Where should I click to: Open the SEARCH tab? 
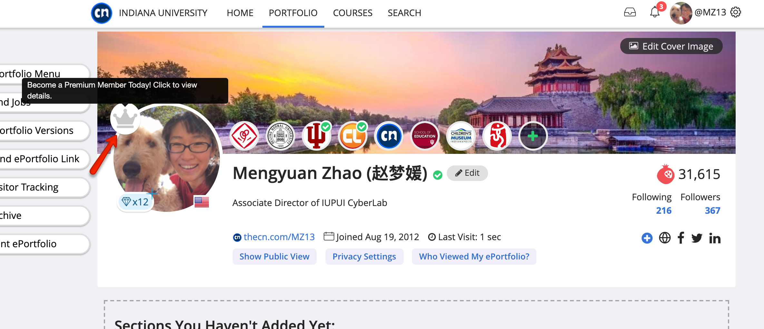[404, 13]
